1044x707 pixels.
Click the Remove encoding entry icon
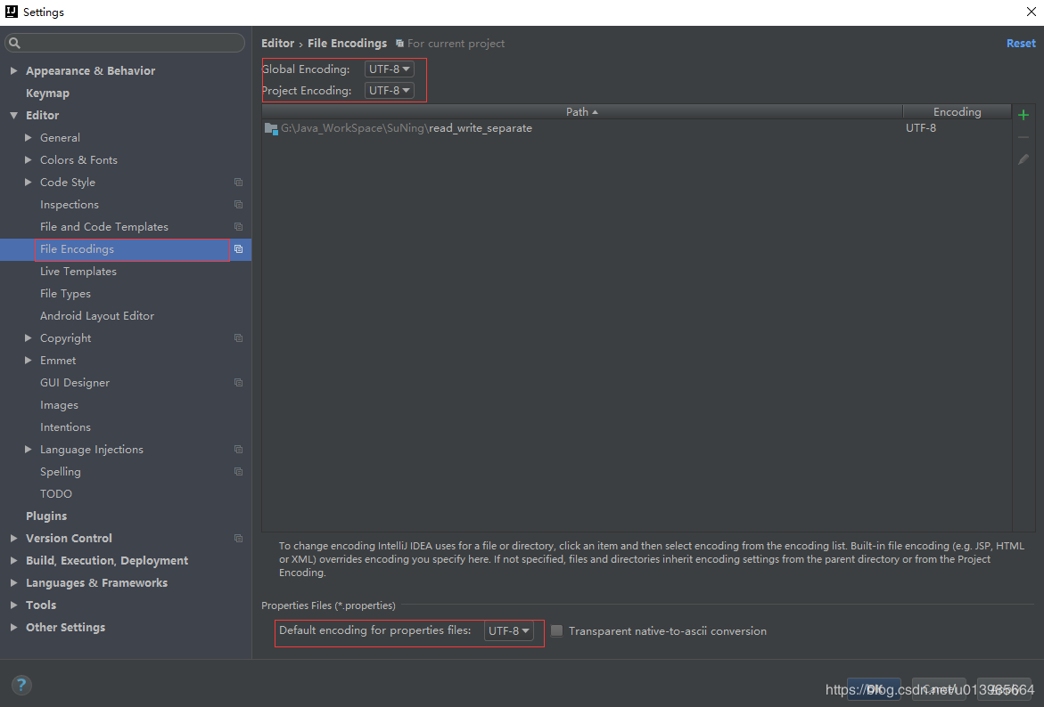[1023, 136]
